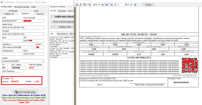The width and height of the screenshot is (202, 105).
Task: Select the Certificado tab
Action: [13, 11]
